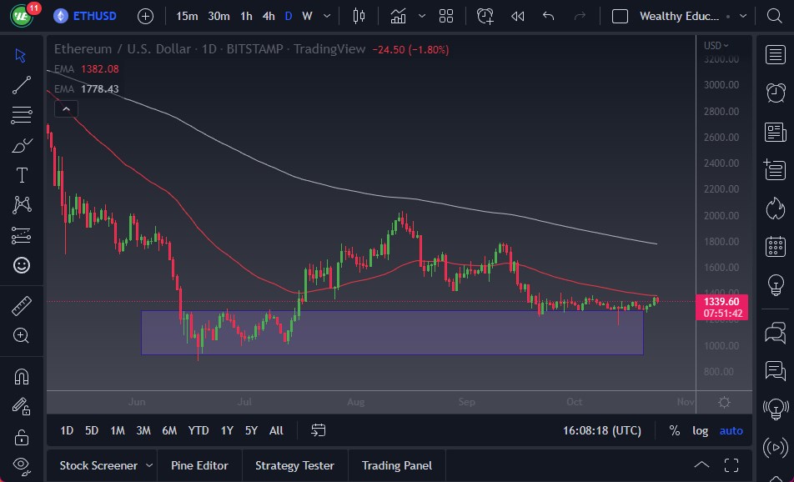
Task: Open the Text annotation tool
Action: pos(21,175)
